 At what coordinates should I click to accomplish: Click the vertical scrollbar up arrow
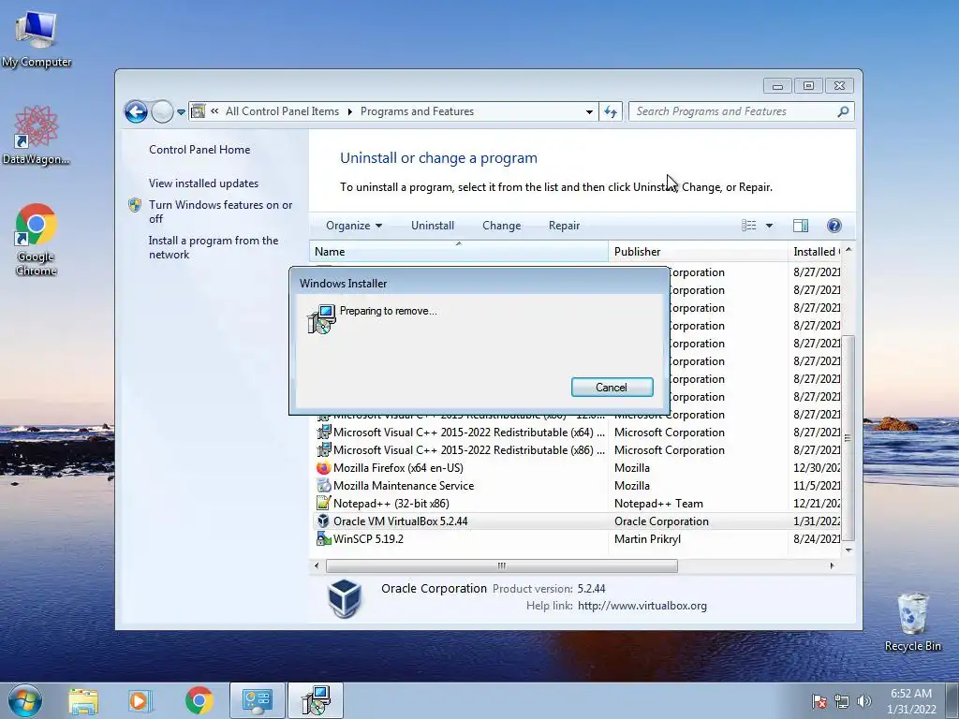pos(848,249)
